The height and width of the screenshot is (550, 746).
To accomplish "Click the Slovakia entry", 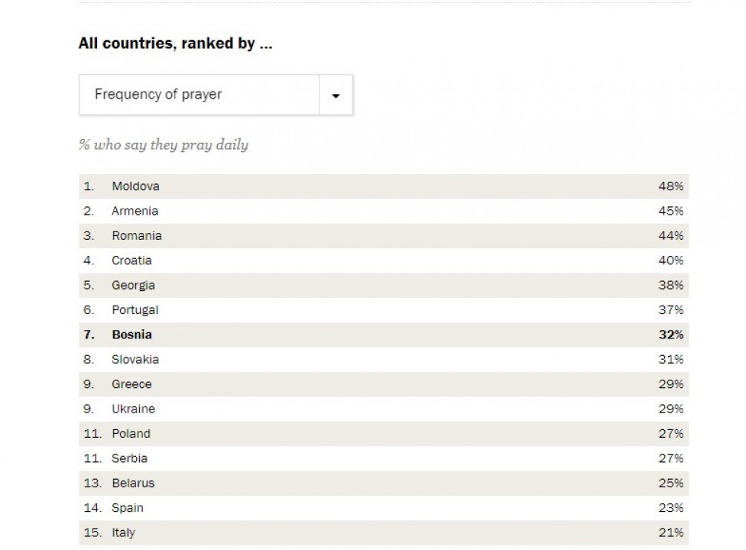I will coord(135,359).
